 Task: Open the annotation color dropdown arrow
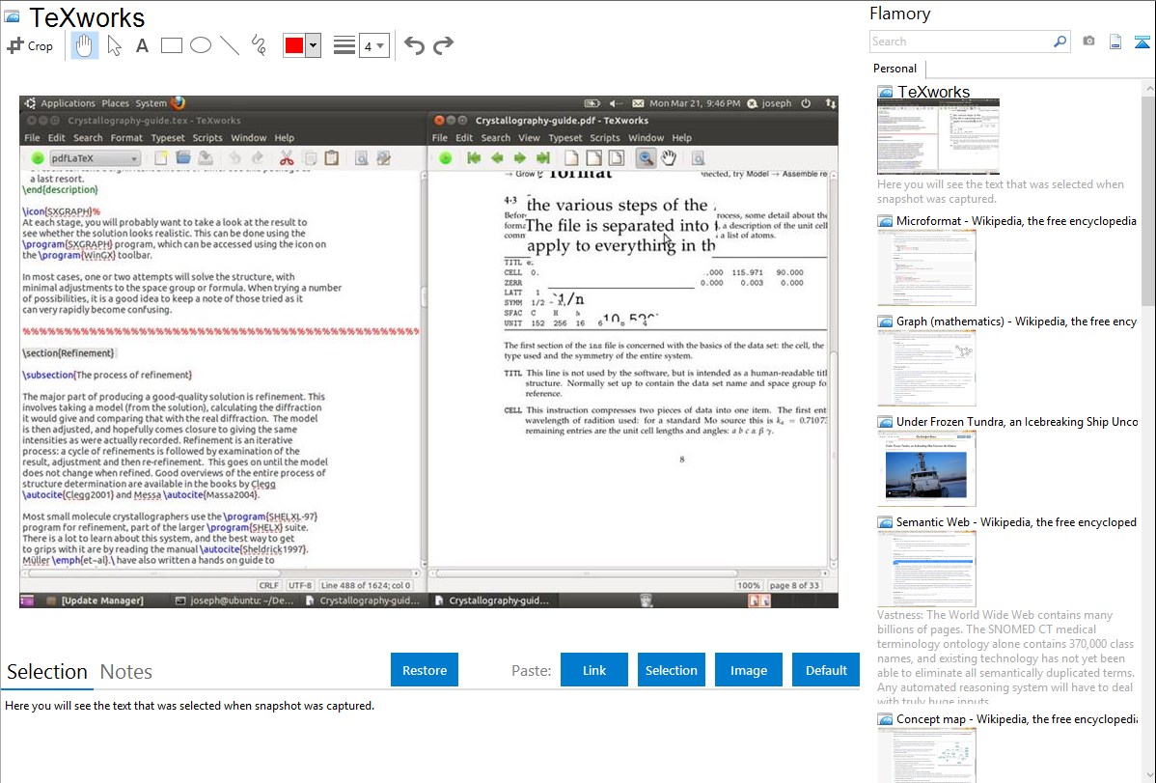click(313, 45)
